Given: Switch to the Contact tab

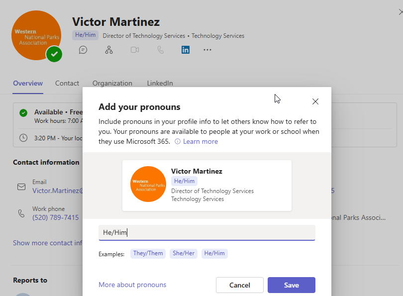Looking at the screenshot, I should point(67,83).
